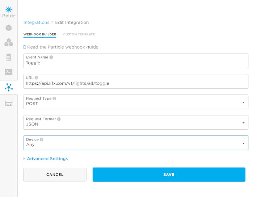Open the Request Type dropdown
This screenshot has width=268, height=197.
[x=136, y=102]
